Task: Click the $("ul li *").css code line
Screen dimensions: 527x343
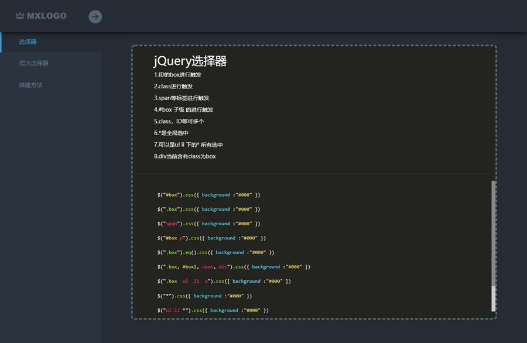Action: 213,310
